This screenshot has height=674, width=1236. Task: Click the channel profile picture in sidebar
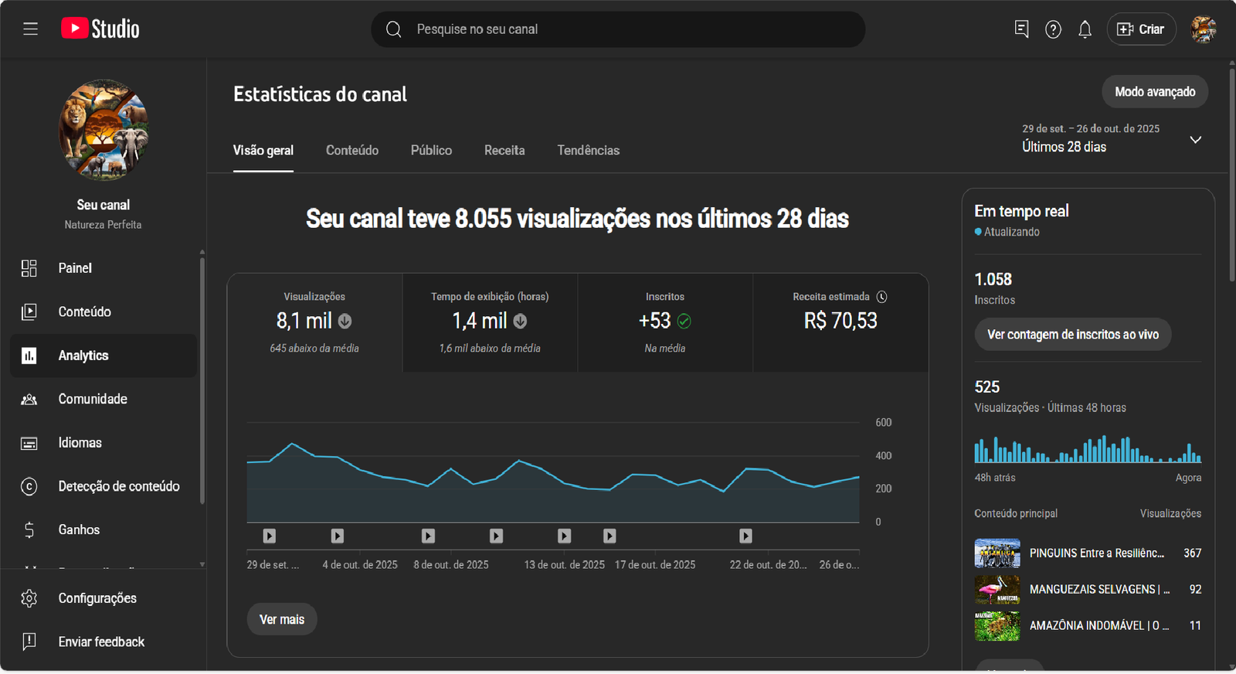click(104, 130)
